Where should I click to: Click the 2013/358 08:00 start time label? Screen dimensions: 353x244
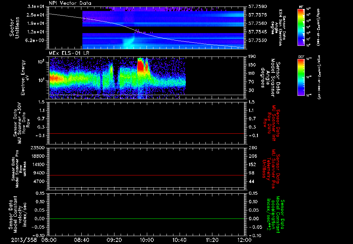pos(34,240)
